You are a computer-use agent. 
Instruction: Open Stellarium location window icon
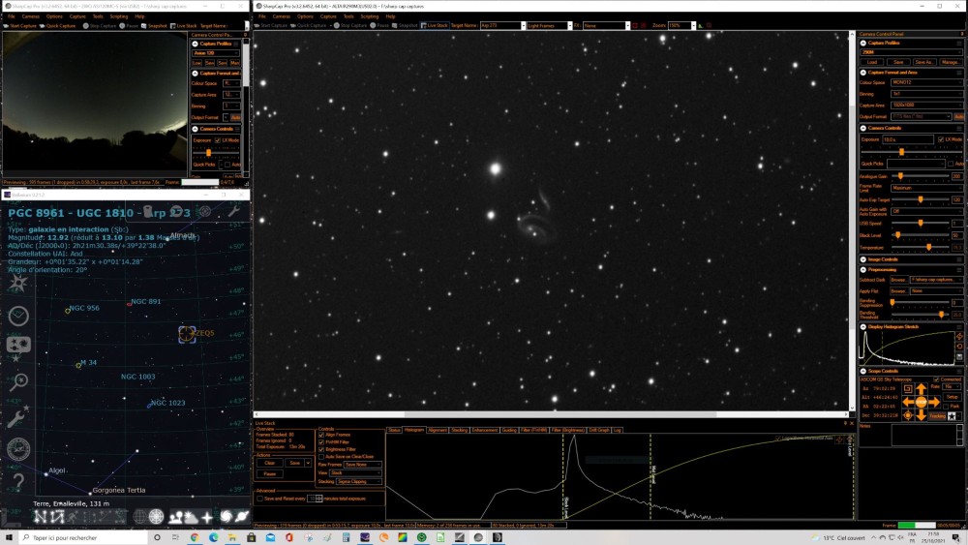click(x=17, y=284)
